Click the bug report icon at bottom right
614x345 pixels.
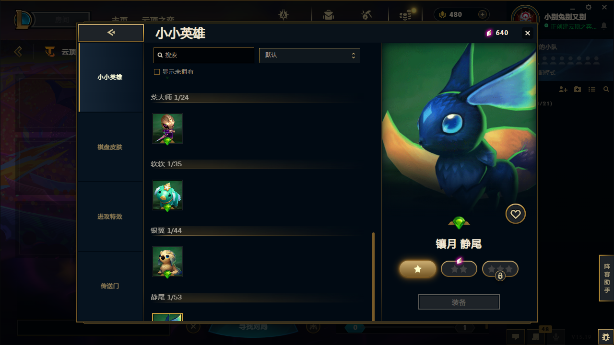click(605, 337)
